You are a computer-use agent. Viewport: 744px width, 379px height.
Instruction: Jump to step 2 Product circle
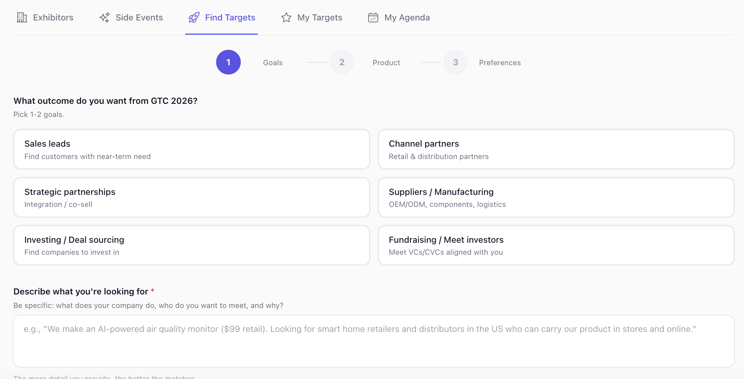[342, 62]
